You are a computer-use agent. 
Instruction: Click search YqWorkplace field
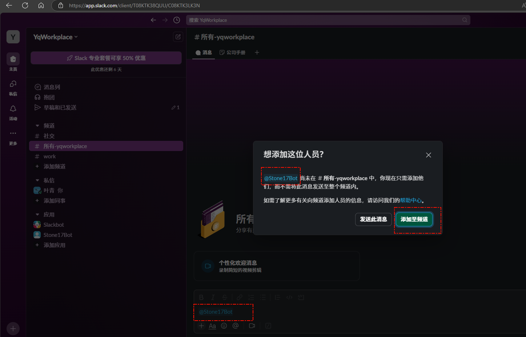[x=328, y=20]
